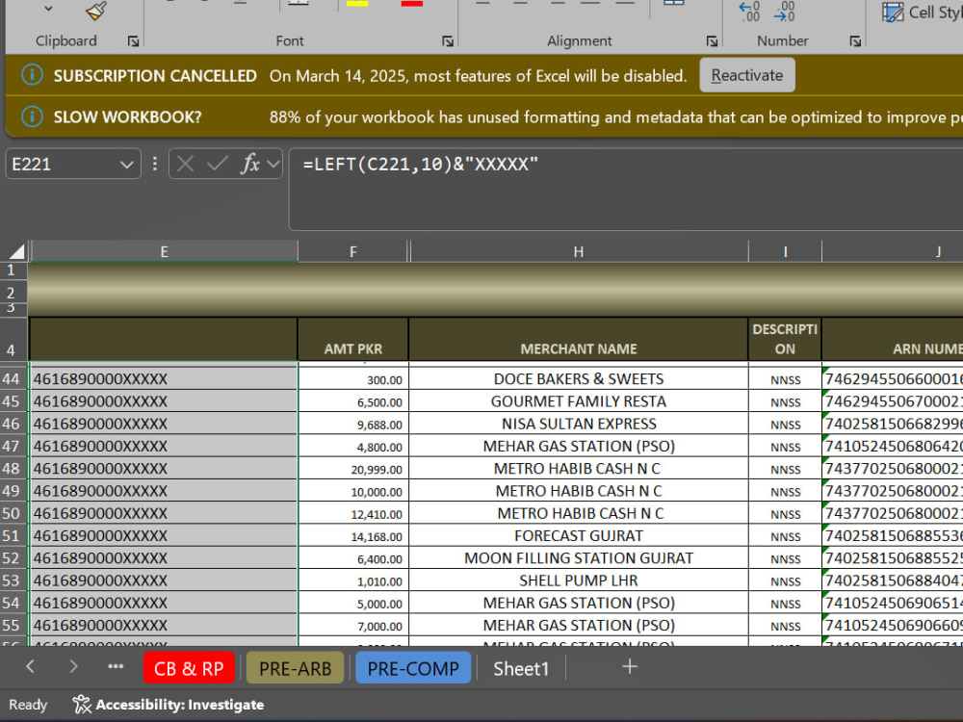Click the Decrease Decimal icon
Screen dimensions: 963x722
[x=784, y=11]
